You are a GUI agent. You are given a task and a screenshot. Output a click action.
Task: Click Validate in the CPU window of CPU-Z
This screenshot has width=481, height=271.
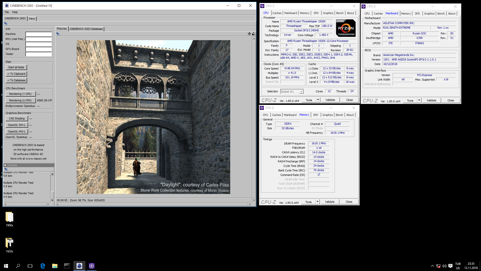coord(330,100)
